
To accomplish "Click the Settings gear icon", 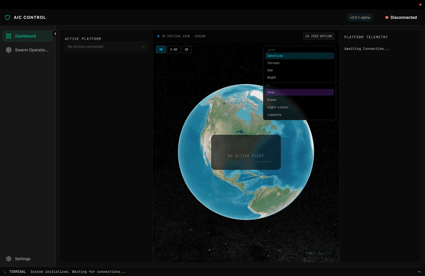I will [x=9, y=259].
